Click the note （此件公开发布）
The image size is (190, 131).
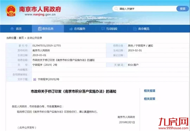coord(27,127)
